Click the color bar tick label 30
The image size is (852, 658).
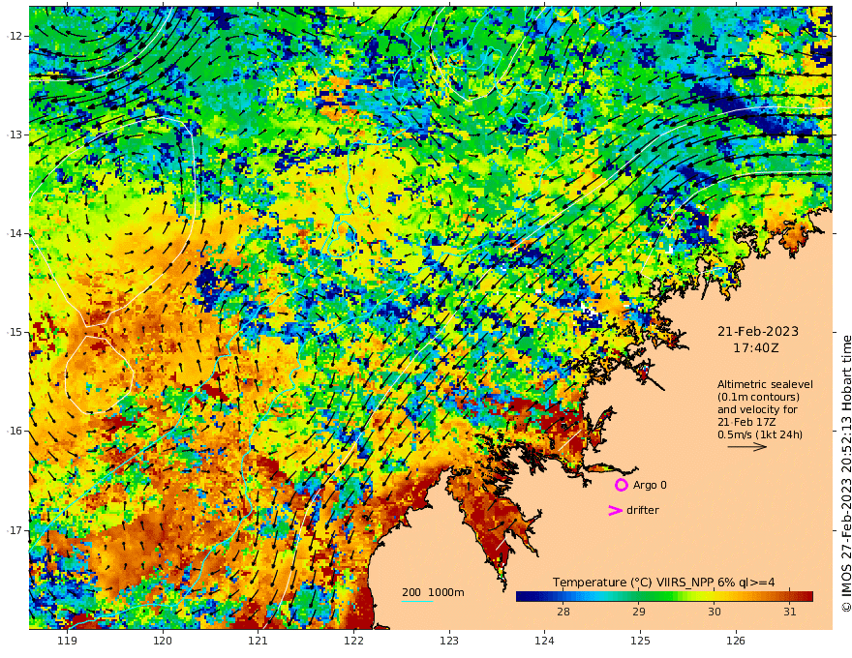[x=714, y=612]
